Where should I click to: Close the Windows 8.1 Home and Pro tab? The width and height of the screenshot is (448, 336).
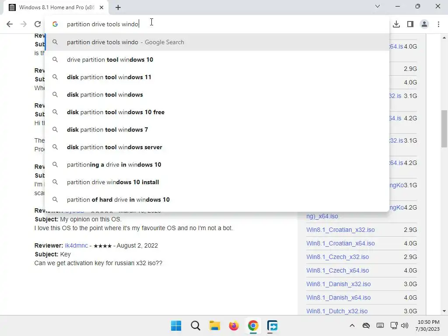[101, 7]
